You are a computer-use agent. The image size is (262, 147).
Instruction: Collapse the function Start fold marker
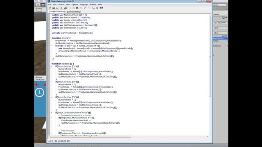pos(51,38)
